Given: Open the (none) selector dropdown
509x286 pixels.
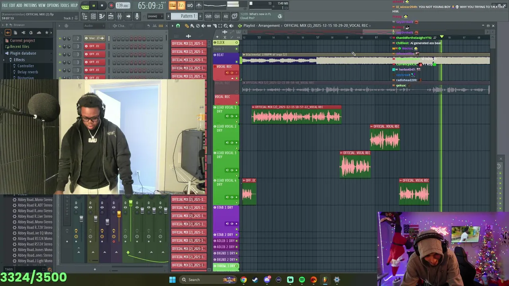Looking at the screenshot, I should [x=155, y=16].
